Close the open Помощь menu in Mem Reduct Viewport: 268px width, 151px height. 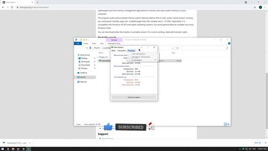(131, 50)
